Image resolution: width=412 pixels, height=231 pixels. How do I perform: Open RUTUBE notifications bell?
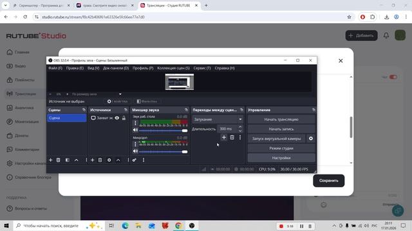point(386,35)
